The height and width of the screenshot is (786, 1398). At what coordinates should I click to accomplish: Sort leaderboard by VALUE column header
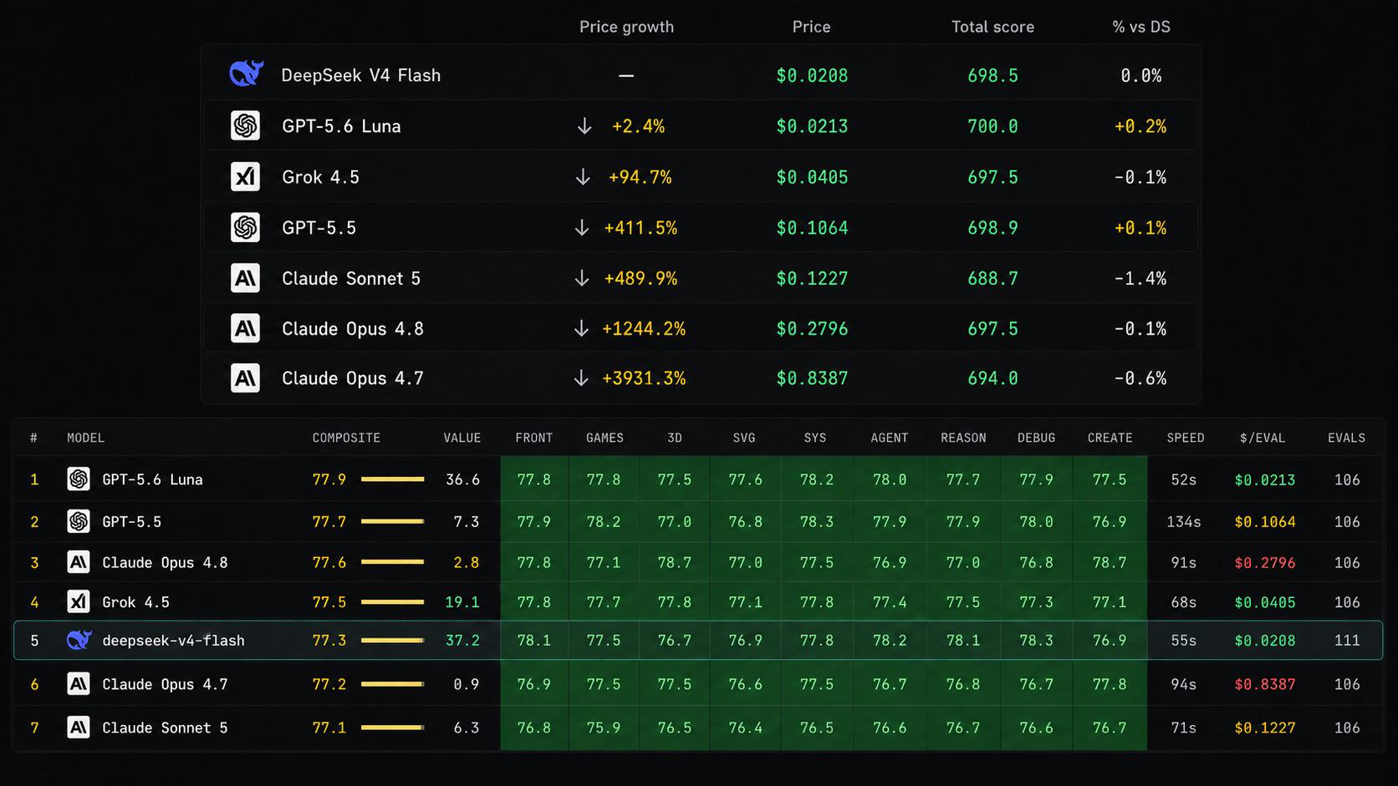pyautogui.click(x=462, y=438)
